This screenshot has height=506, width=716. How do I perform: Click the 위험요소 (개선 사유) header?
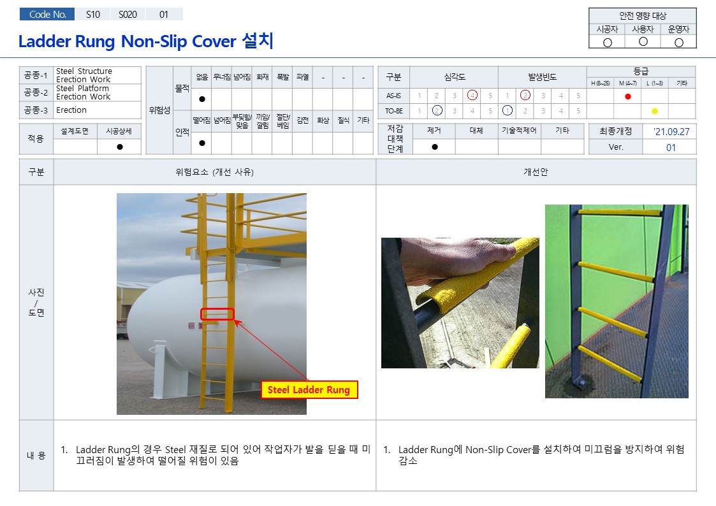[215, 172]
